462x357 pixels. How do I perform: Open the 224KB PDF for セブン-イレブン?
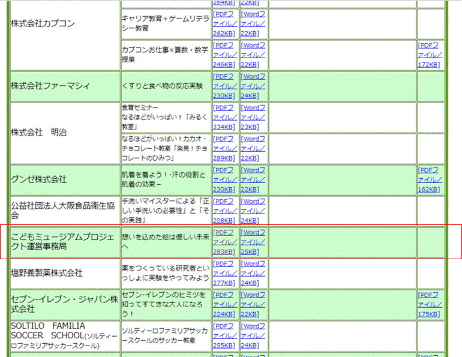[225, 305]
